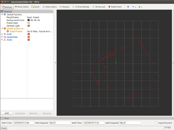Expand the Axes display properties
This screenshot has width=174, height=130.
[x=2, y=40]
